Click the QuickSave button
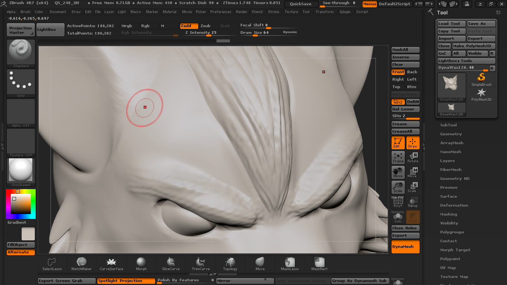This screenshot has width=507, height=285. click(301, 4)
